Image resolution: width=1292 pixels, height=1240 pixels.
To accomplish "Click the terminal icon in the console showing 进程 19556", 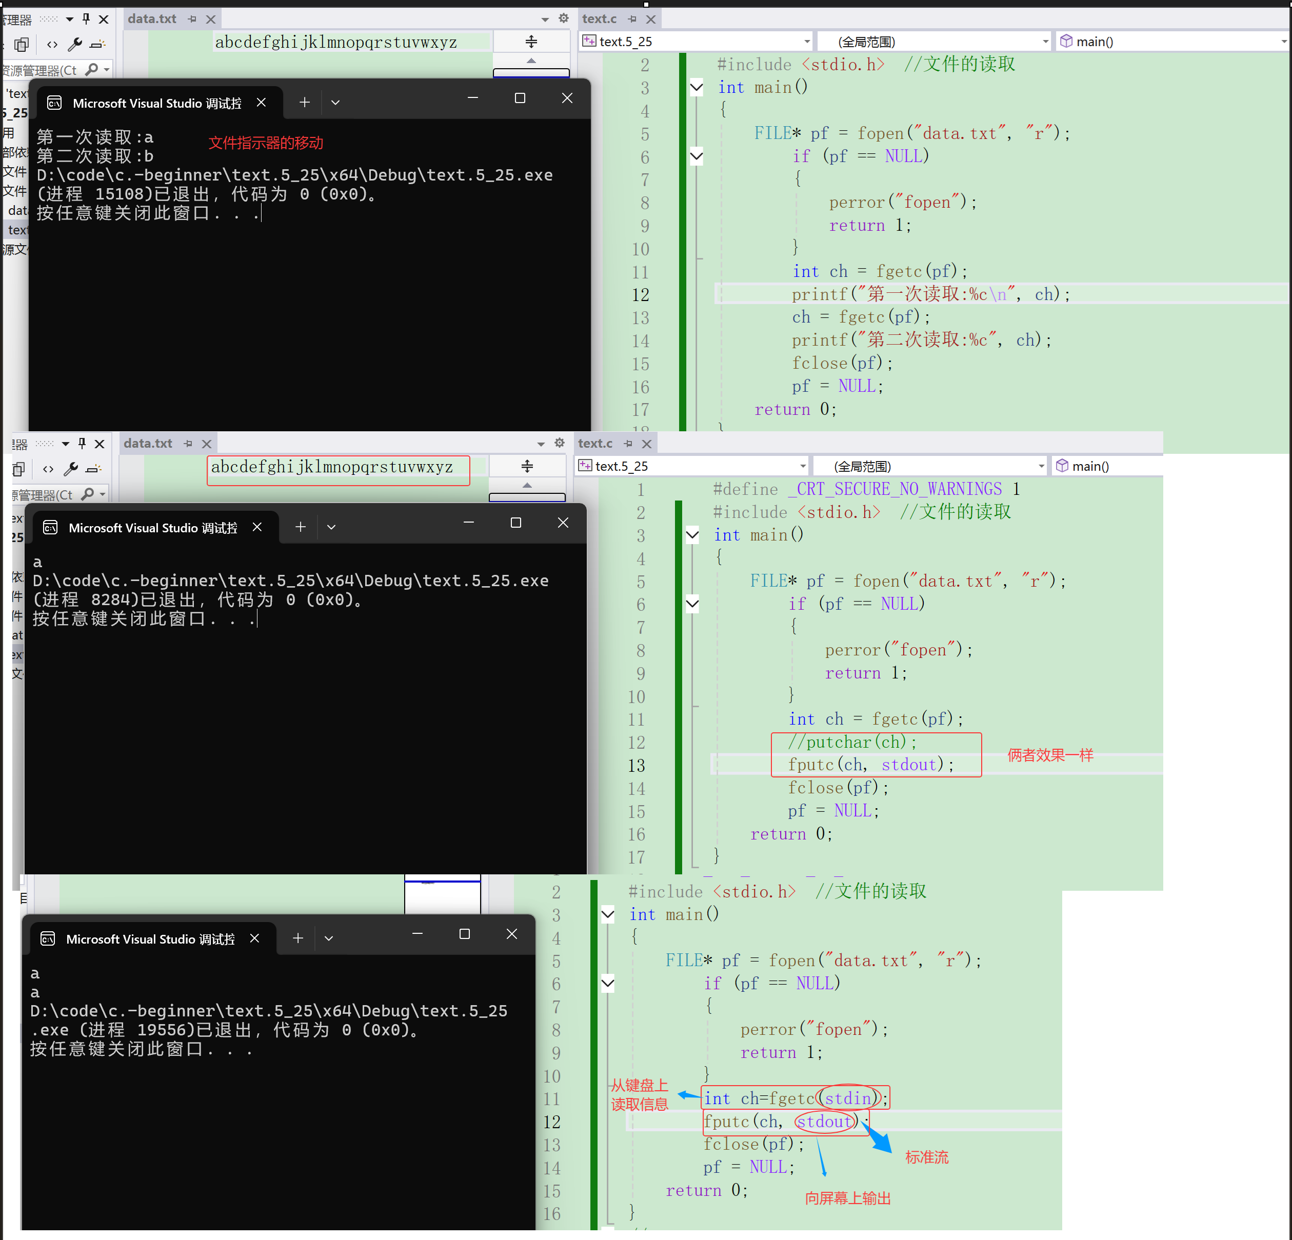I will coord(48,939).
